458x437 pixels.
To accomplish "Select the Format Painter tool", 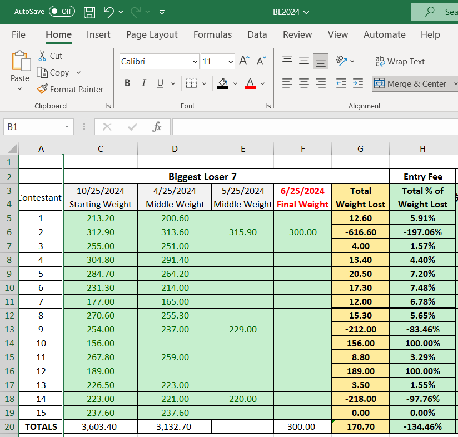I will 71,89.
